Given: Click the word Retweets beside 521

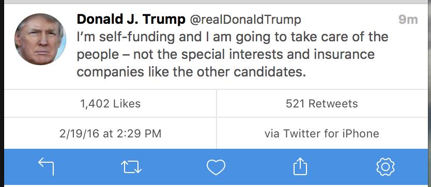Looking at the screenshot, I should coord(333,103).
